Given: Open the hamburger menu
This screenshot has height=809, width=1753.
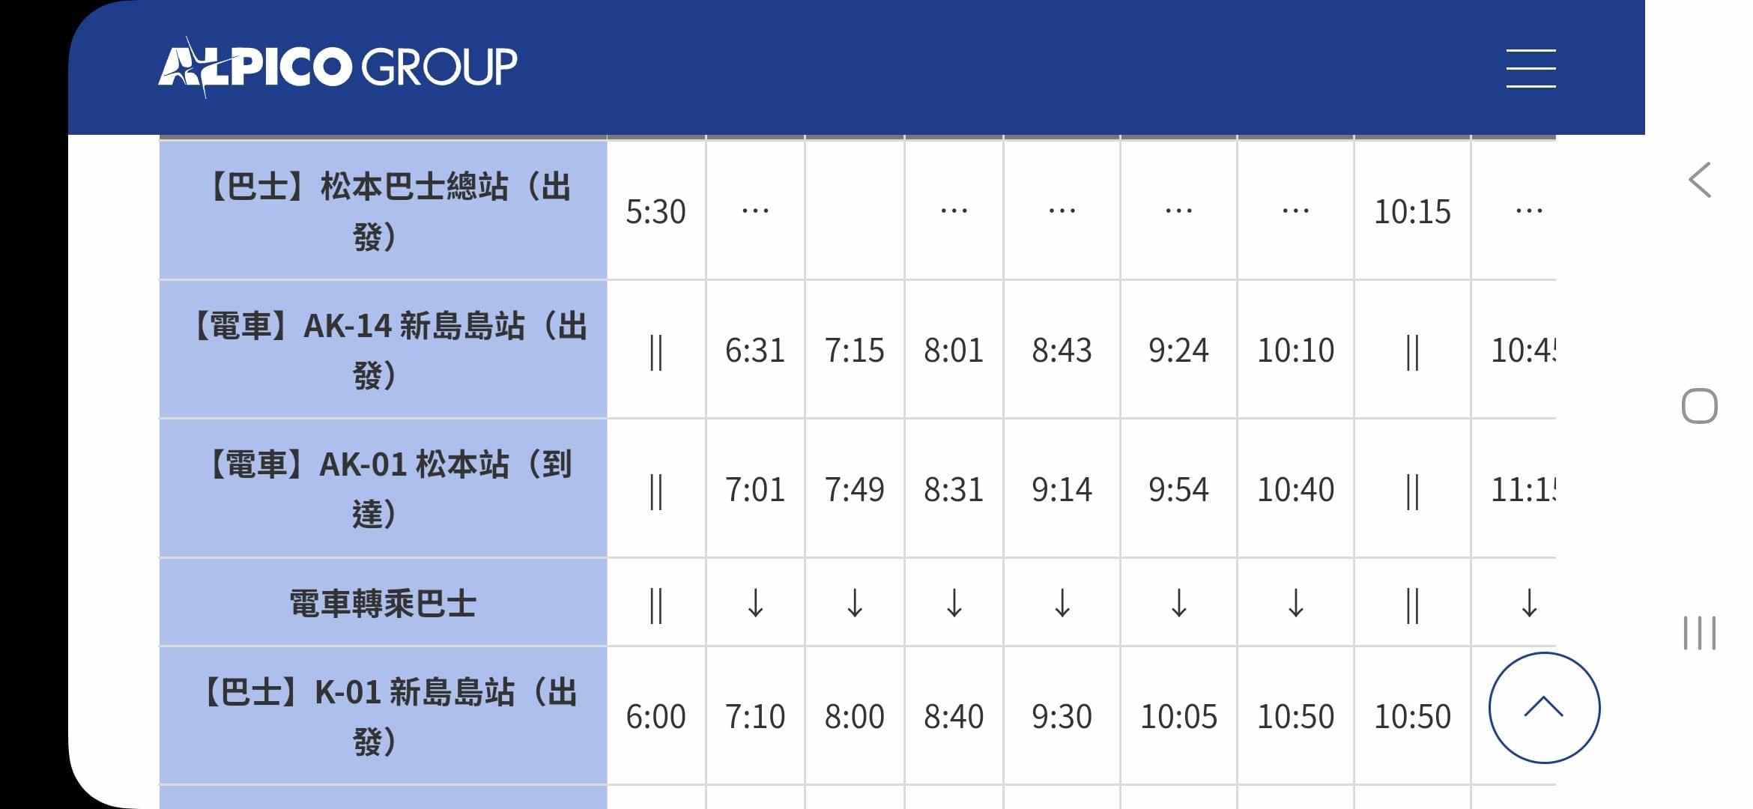Looking at the screenshot, I should 1531,68.
